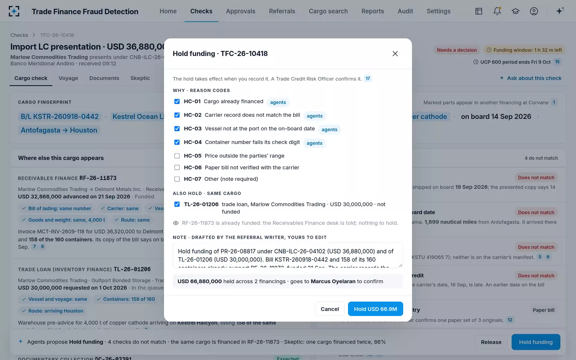Viewport: 576px width, 360px height.
Task: Uncheck HC-03 Vessel not at the port
Action: click(177, 129)
